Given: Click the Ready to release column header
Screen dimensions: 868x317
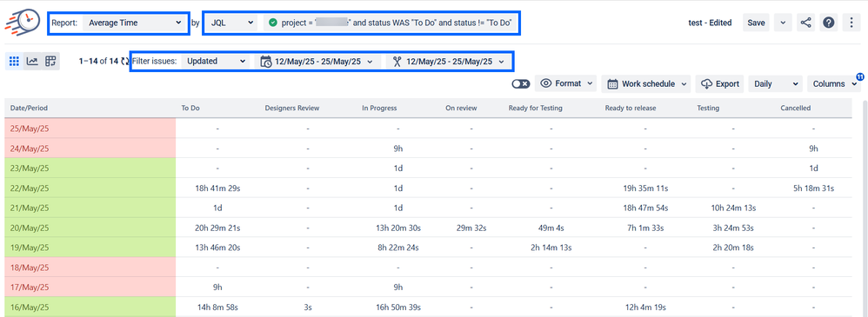Looking at the screenshot, I should click(631, 109).
